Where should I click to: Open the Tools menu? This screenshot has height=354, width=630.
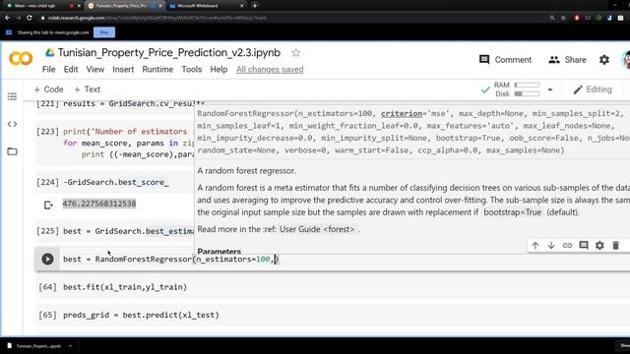192,70
